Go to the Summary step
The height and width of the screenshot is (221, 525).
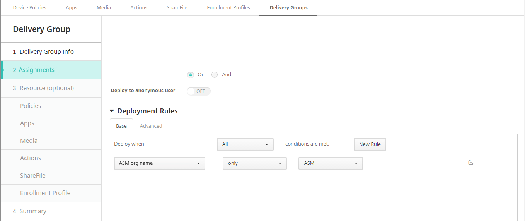click(33, 211)
